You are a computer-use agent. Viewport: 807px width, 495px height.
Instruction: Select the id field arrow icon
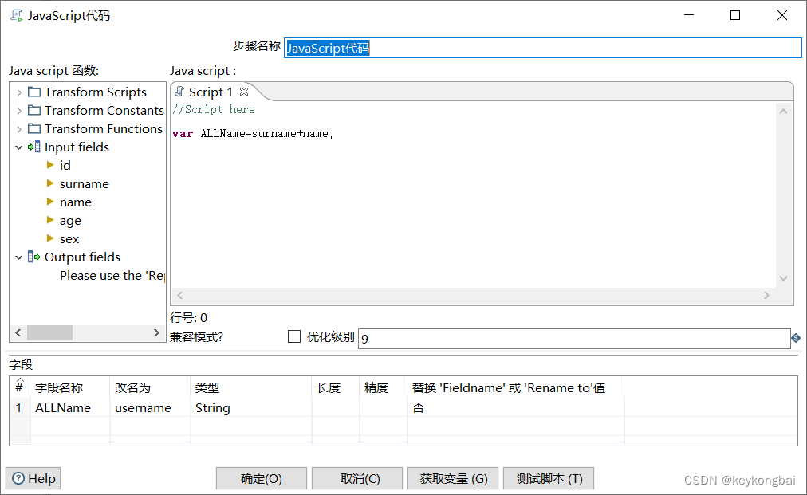tap(49, 165)
